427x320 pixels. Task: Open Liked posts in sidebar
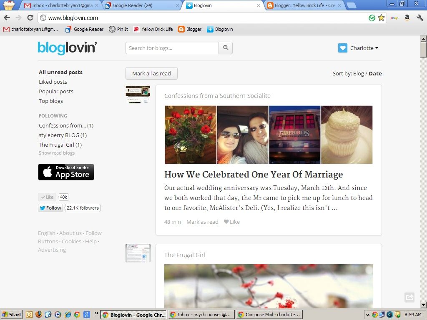53,82
